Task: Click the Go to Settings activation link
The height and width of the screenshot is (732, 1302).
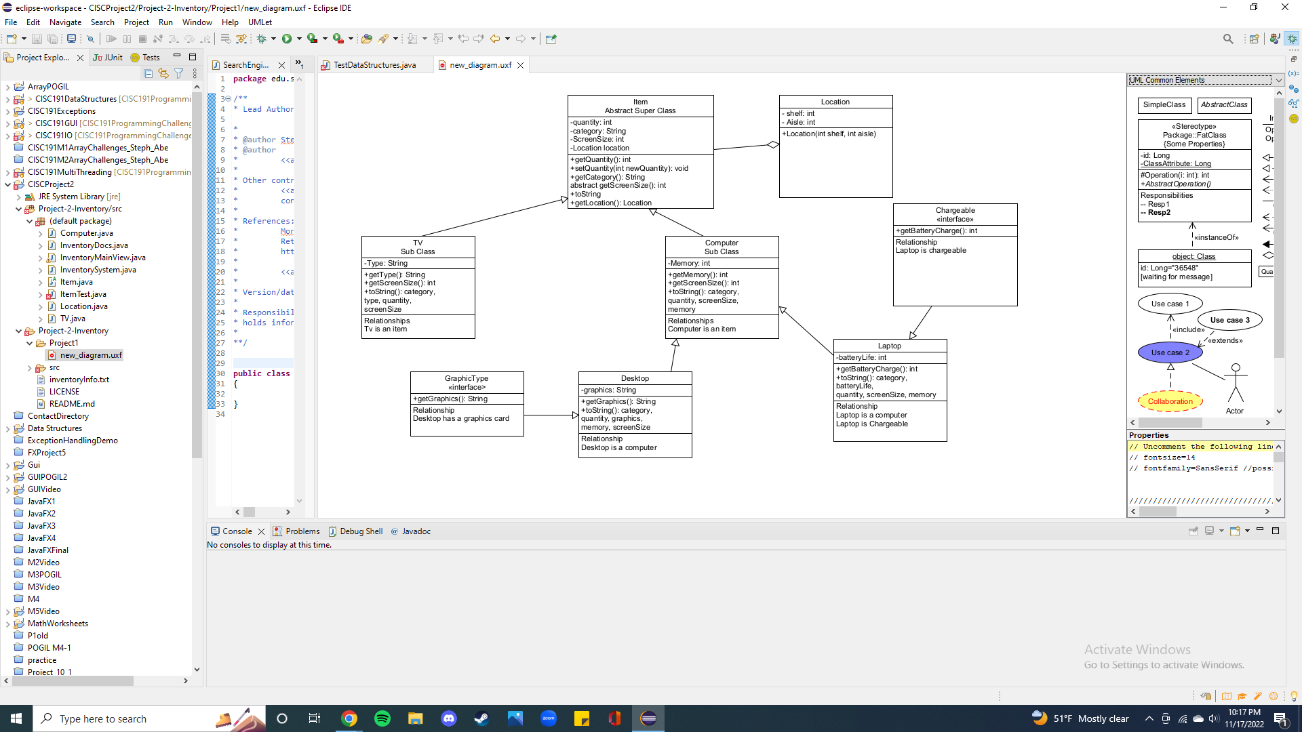Action: pos(1164,665)
